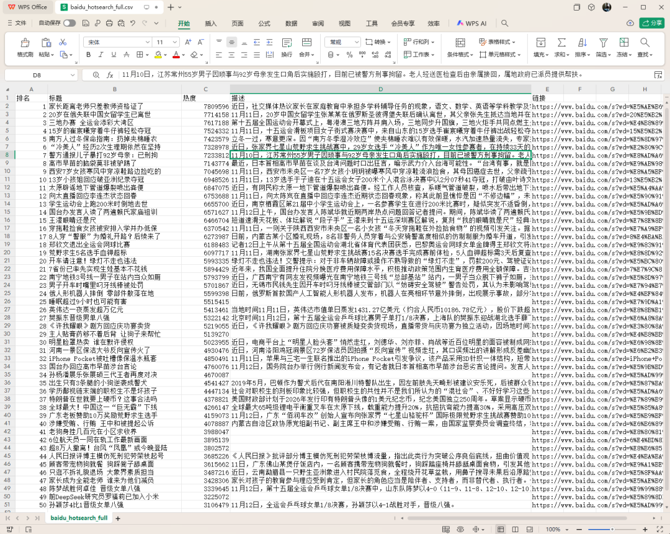Select the baidu_hotsearch_full sheet tab

click(79, 518)
